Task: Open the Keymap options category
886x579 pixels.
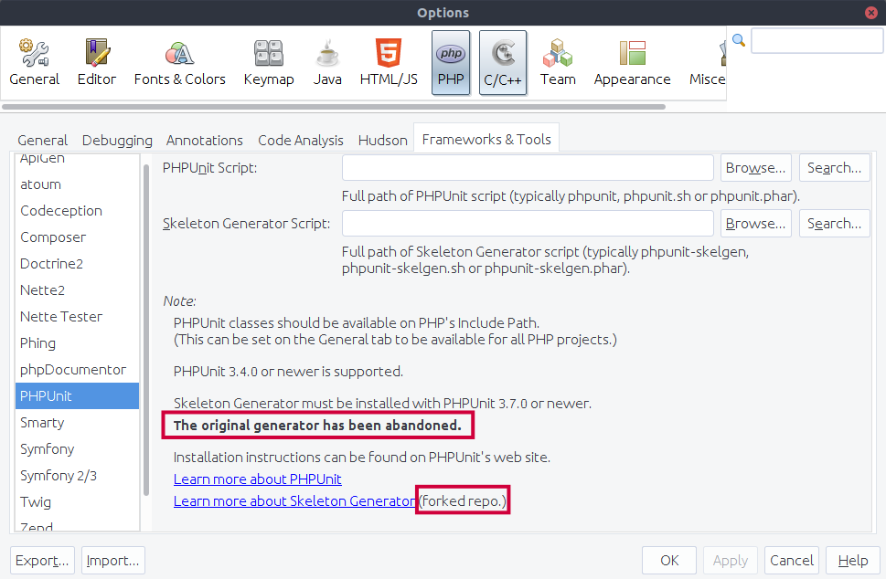Action: tap(269, 63)
